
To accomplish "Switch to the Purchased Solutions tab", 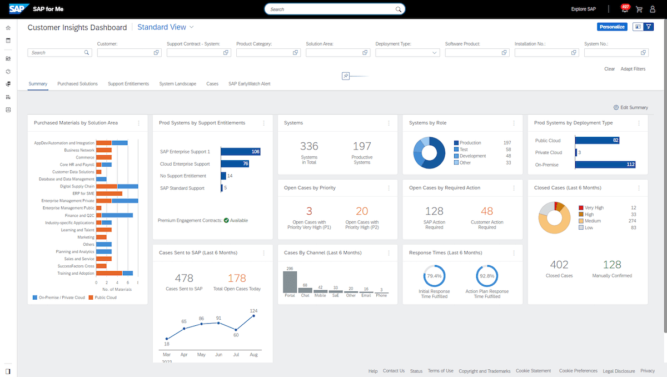I will pyautogui.click(x=77, y=84).
